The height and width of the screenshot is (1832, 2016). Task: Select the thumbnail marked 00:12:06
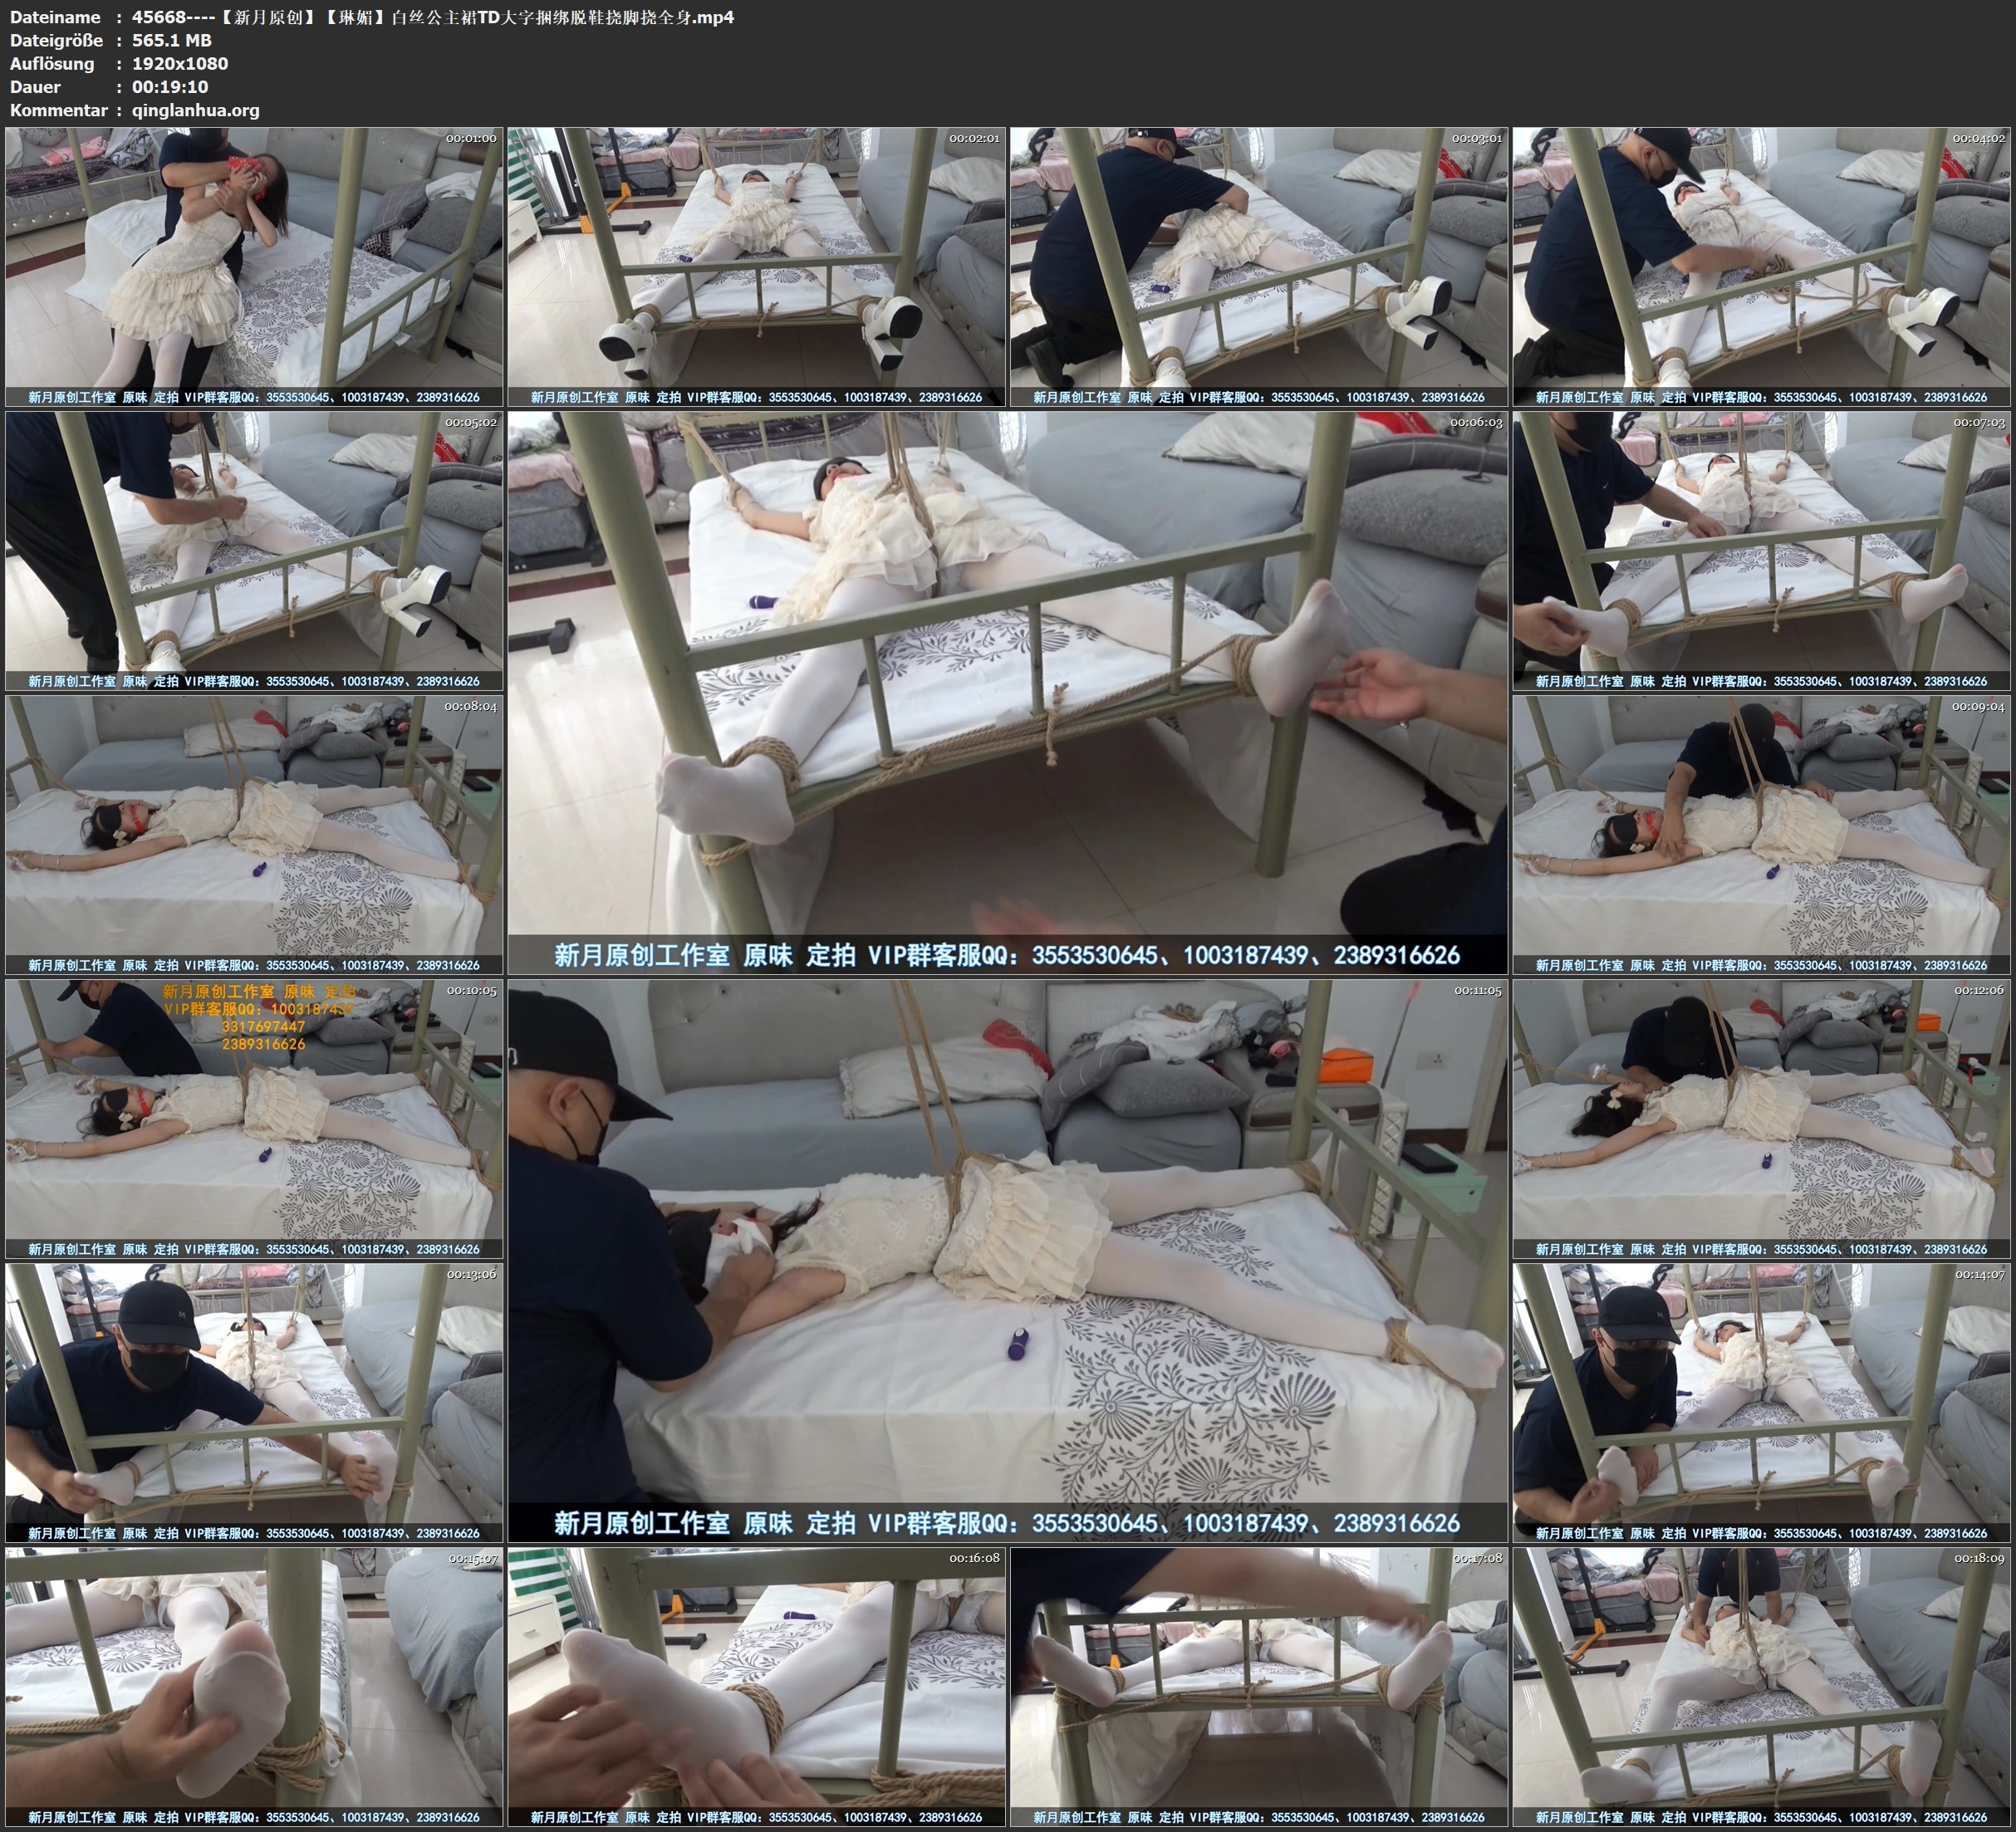[1761, 1119]
